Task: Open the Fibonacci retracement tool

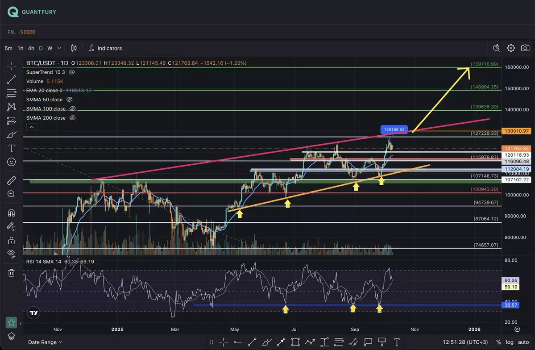Action: 12,93
